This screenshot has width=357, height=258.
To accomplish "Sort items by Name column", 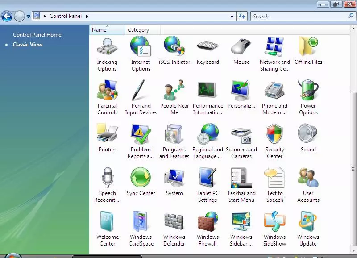I will tap(107, 29).
